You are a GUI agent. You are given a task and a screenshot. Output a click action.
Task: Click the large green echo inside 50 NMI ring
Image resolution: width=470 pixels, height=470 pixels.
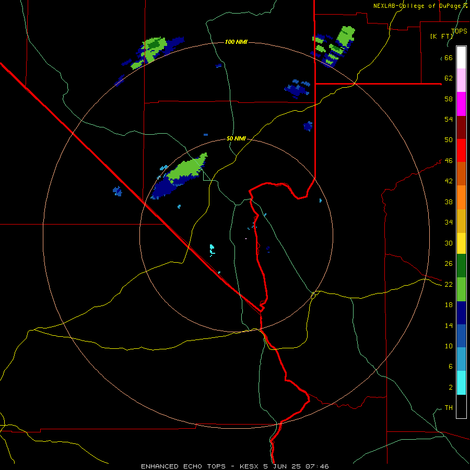pos(187,169)
